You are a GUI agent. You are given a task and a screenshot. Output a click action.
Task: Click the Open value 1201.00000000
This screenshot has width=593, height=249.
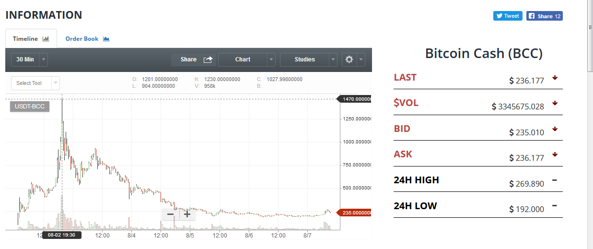(160, 79)
